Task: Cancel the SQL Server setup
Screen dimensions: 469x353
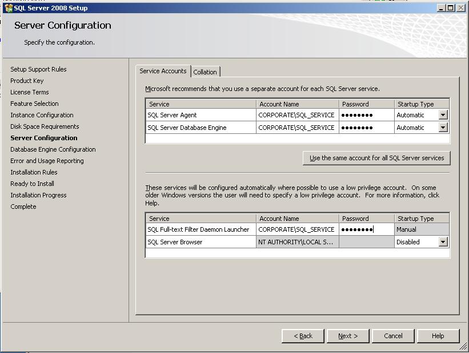Action: [393, 336]
